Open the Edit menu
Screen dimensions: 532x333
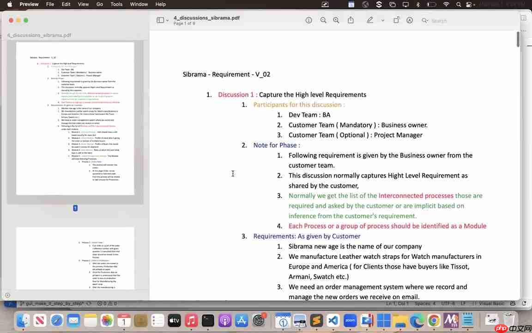pyautogui.click(x=66, y=5)
